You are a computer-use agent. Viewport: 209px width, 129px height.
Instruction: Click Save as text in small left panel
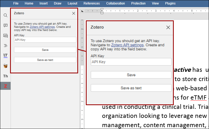point(45,60)
